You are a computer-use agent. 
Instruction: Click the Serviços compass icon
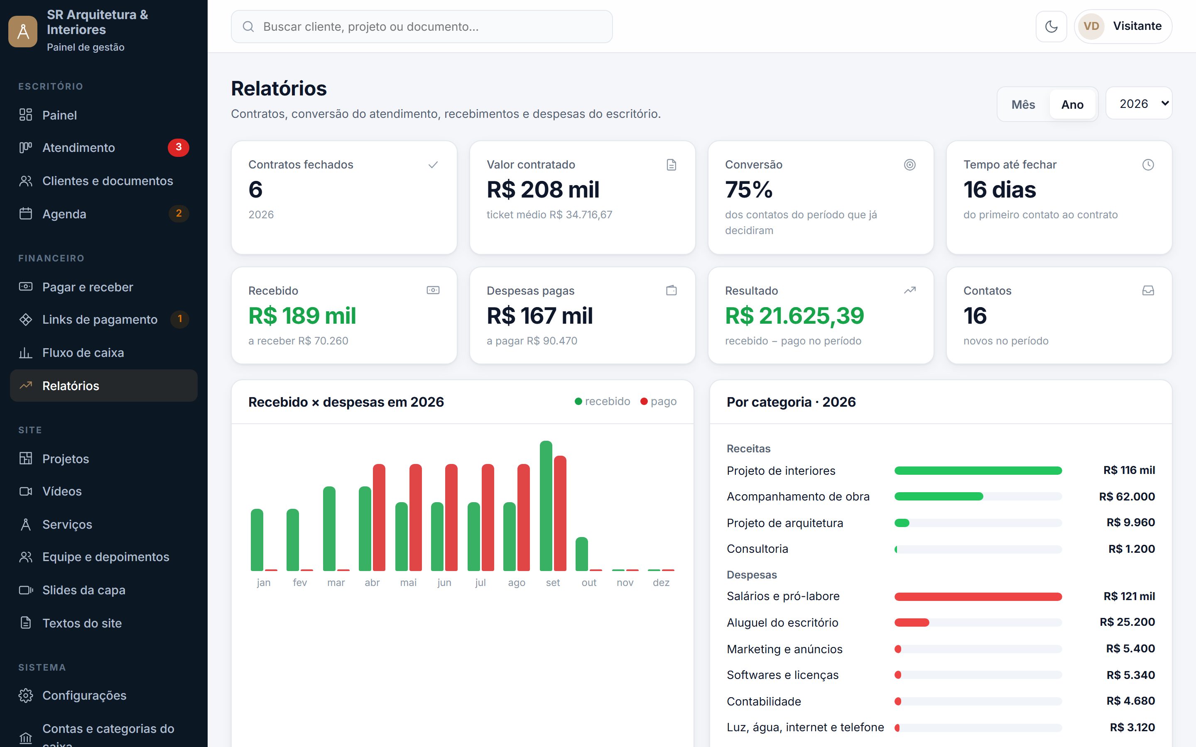coord(26,524)
